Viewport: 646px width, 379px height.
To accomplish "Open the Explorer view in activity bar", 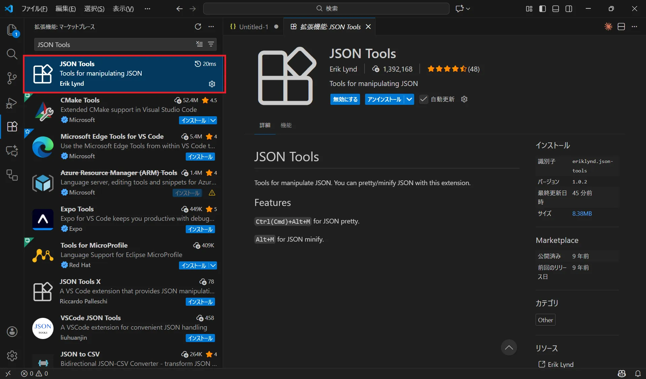I will point(12,30).
